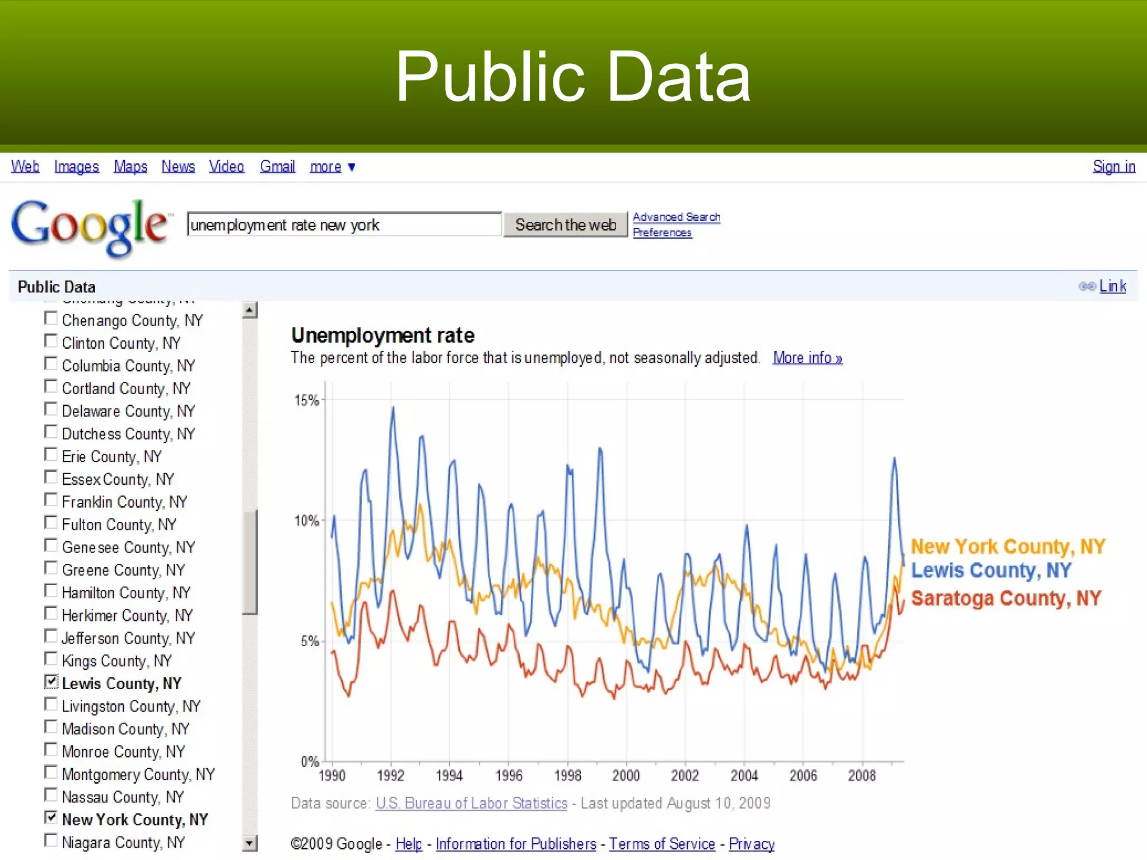
Task: Click the New York County, NY chart legend label
Action: (1008, 546)
